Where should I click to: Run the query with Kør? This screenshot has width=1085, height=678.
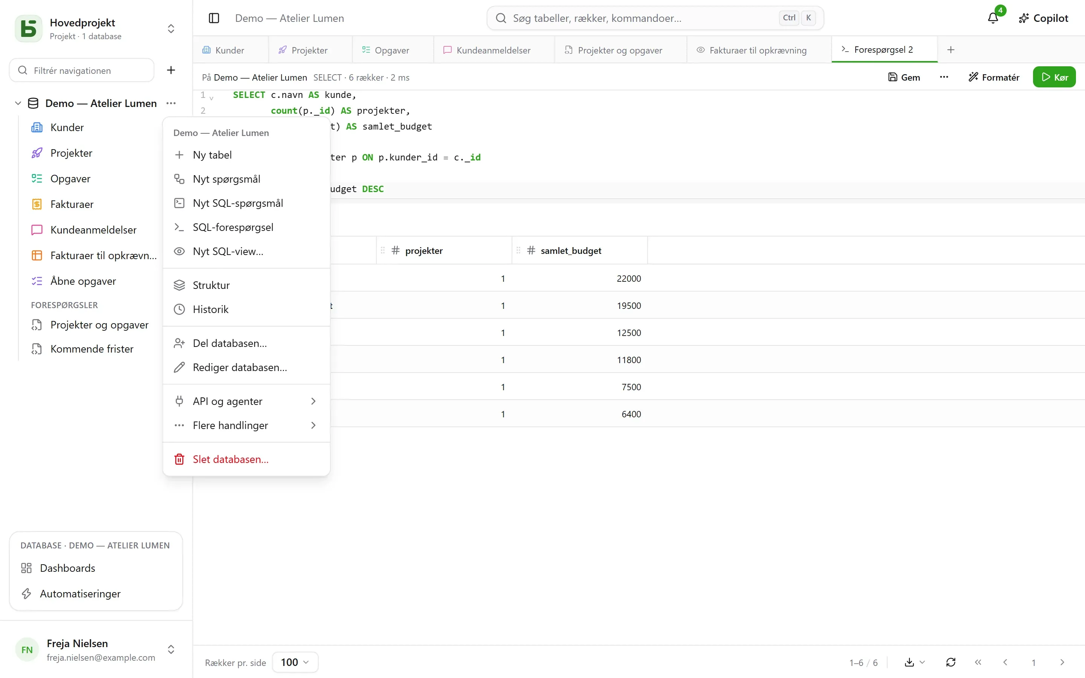point(1054,77)
